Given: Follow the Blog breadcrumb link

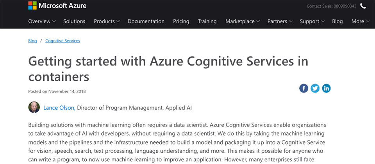Looking at the screenshot, I should (32, 41).
